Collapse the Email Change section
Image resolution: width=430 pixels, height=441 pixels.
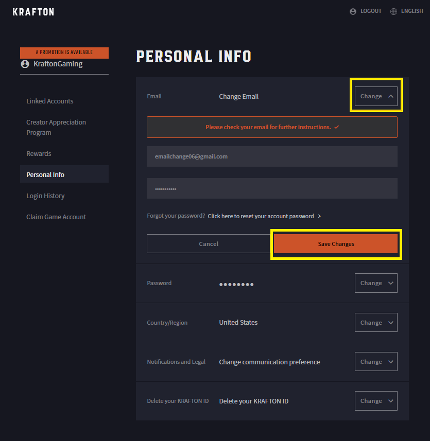376,96
